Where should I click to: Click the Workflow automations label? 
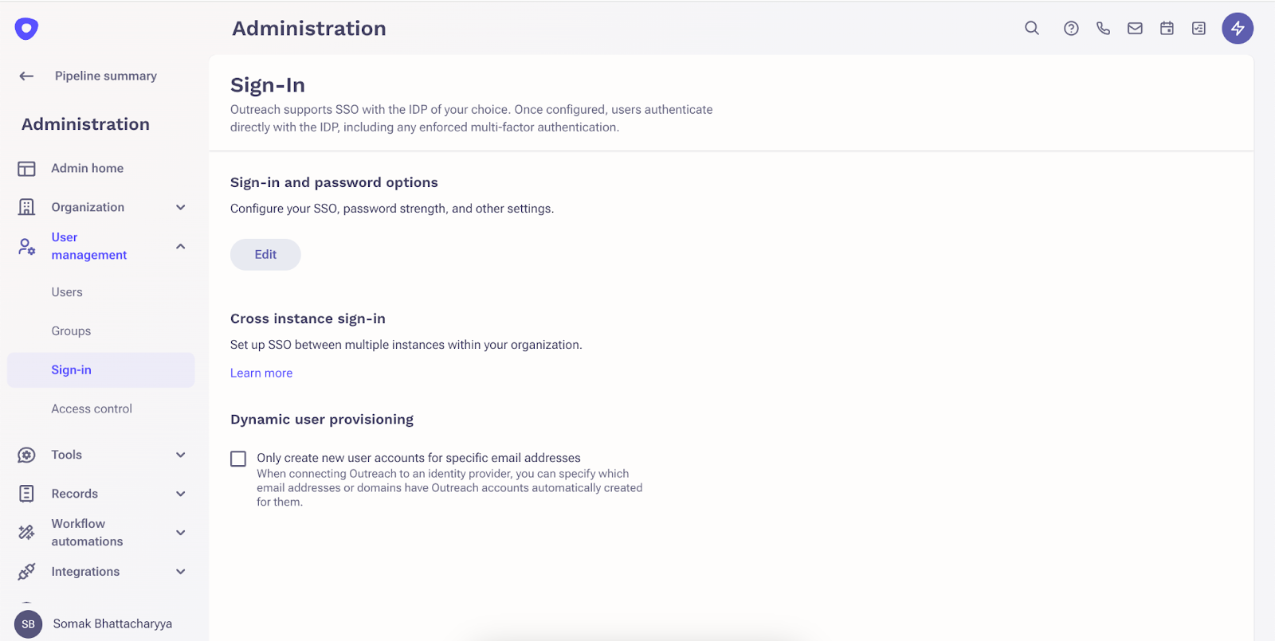point(88,532)
